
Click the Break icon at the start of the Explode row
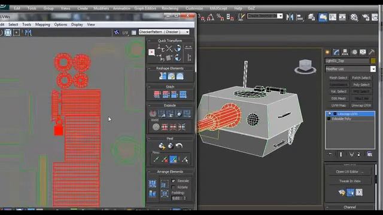(153, 113)
